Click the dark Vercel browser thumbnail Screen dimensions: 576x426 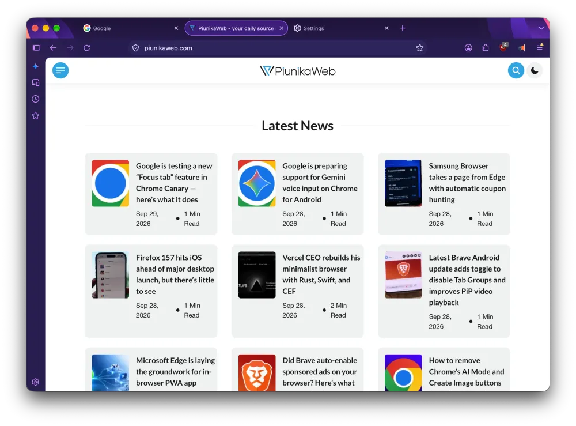pyautogui.click(x=257, y=275)
